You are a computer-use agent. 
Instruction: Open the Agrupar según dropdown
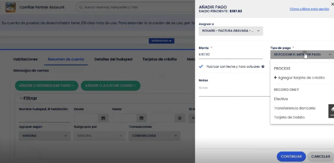pos(44,135)
